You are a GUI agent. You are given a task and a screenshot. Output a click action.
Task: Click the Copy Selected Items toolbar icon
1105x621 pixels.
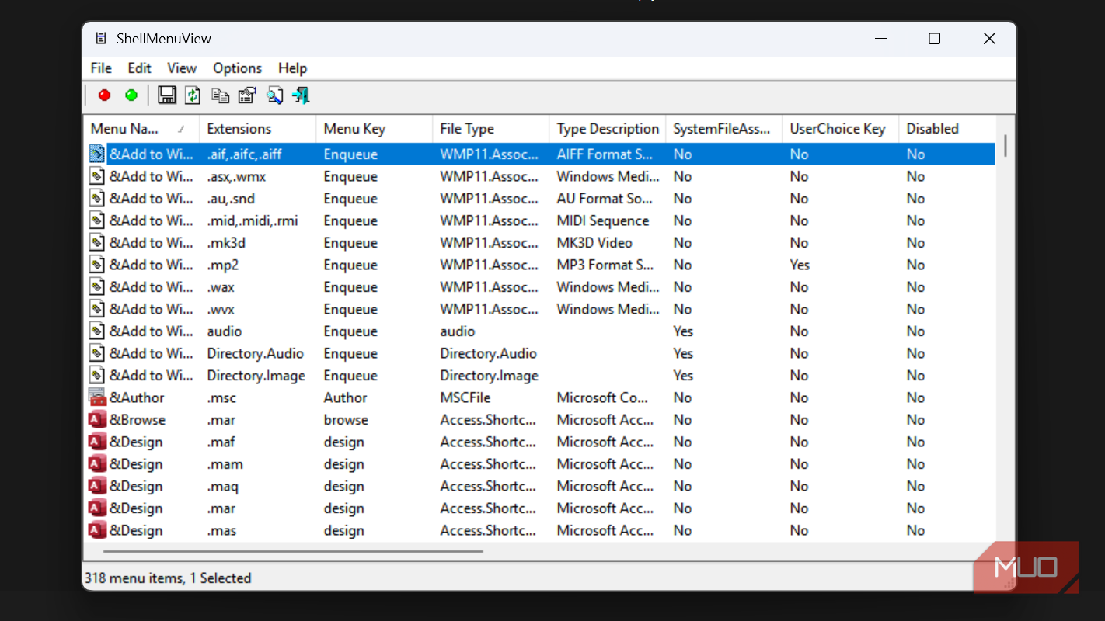tap(221, 95)
